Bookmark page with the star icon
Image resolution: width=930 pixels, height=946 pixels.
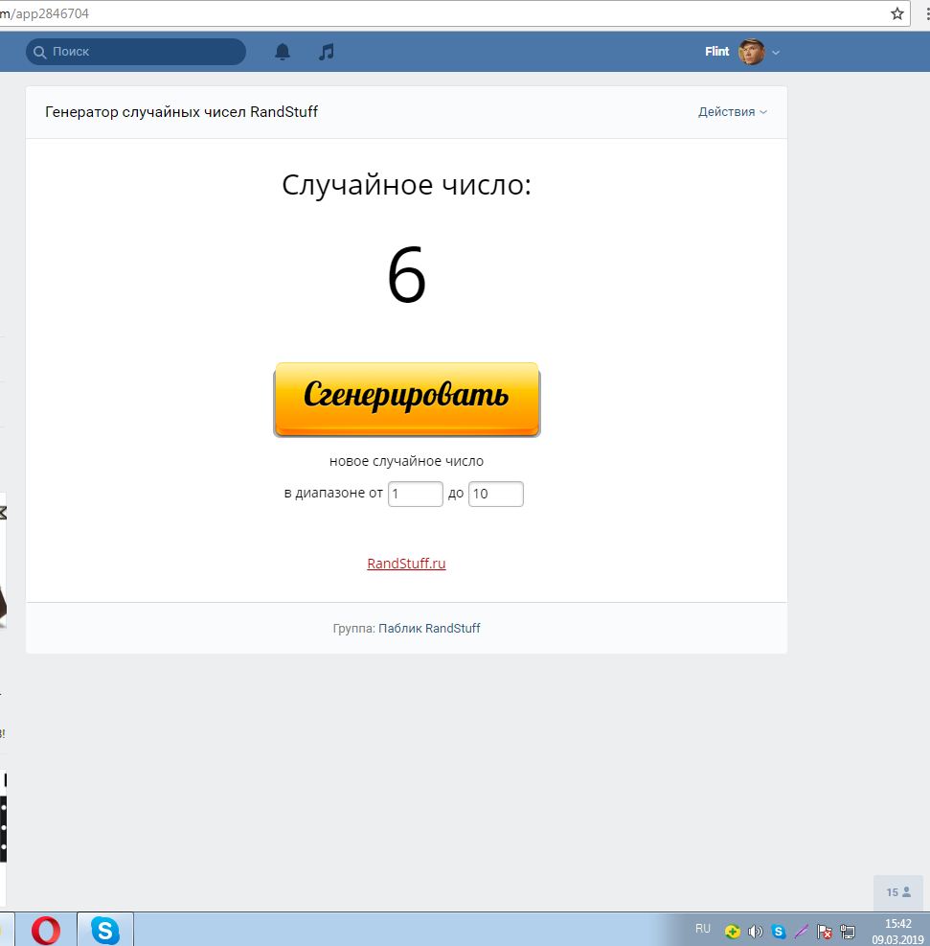pos(896,13)
